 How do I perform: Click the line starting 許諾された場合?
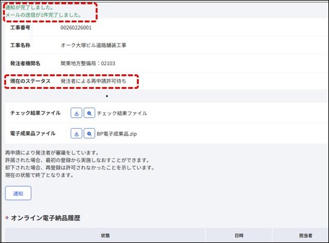point(78,160)
